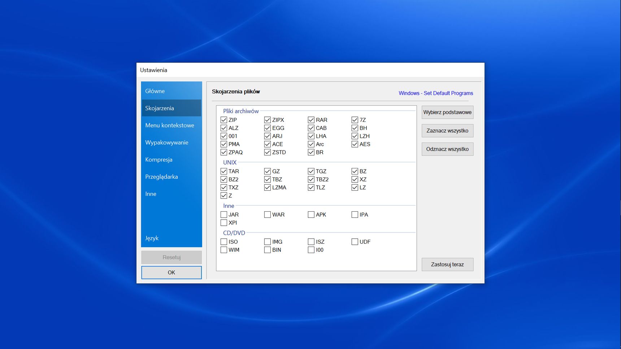Apply changes with Zastosuj teraz
This screenshot has width=621, height=349.
tap(447, 264)
